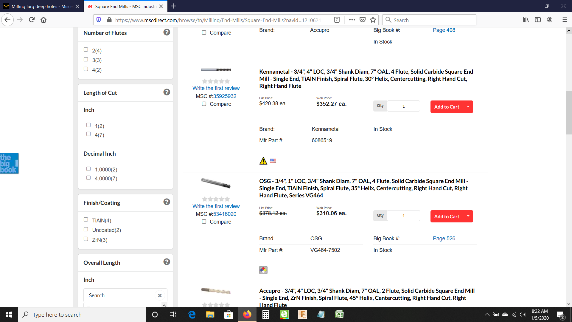Open Firefox Library icon in toolbar
572x322 pixels.
point(526,20)
